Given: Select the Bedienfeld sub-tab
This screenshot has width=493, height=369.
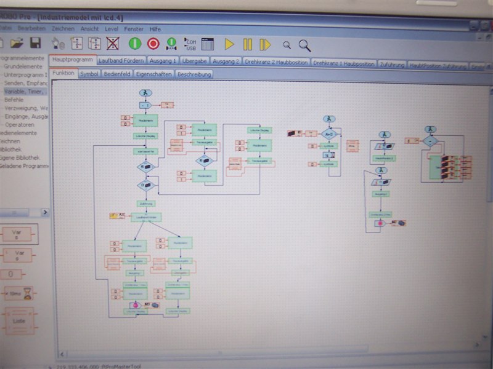Looking at the screenshot, I should pyautogui.click(x=117, y=74).
